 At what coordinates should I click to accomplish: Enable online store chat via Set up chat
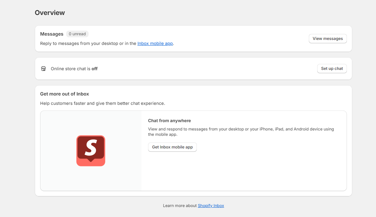click(332, 69)
